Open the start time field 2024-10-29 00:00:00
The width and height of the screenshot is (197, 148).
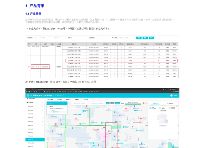80,103
